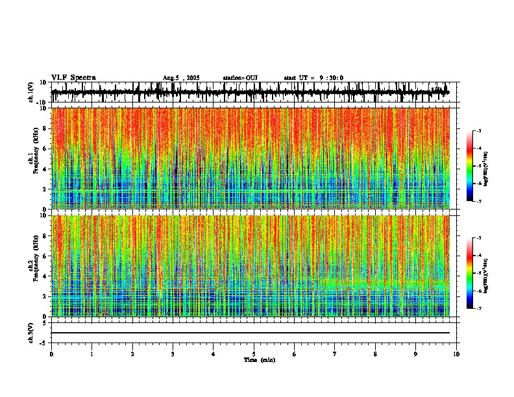Click the '5' tick on the time axis

pos(254,354)
